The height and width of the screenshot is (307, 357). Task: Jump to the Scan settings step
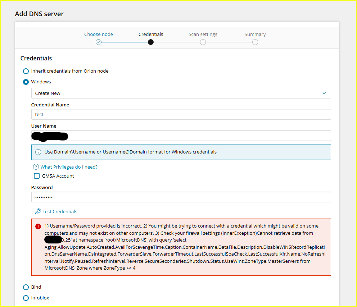tap(203, 35)
